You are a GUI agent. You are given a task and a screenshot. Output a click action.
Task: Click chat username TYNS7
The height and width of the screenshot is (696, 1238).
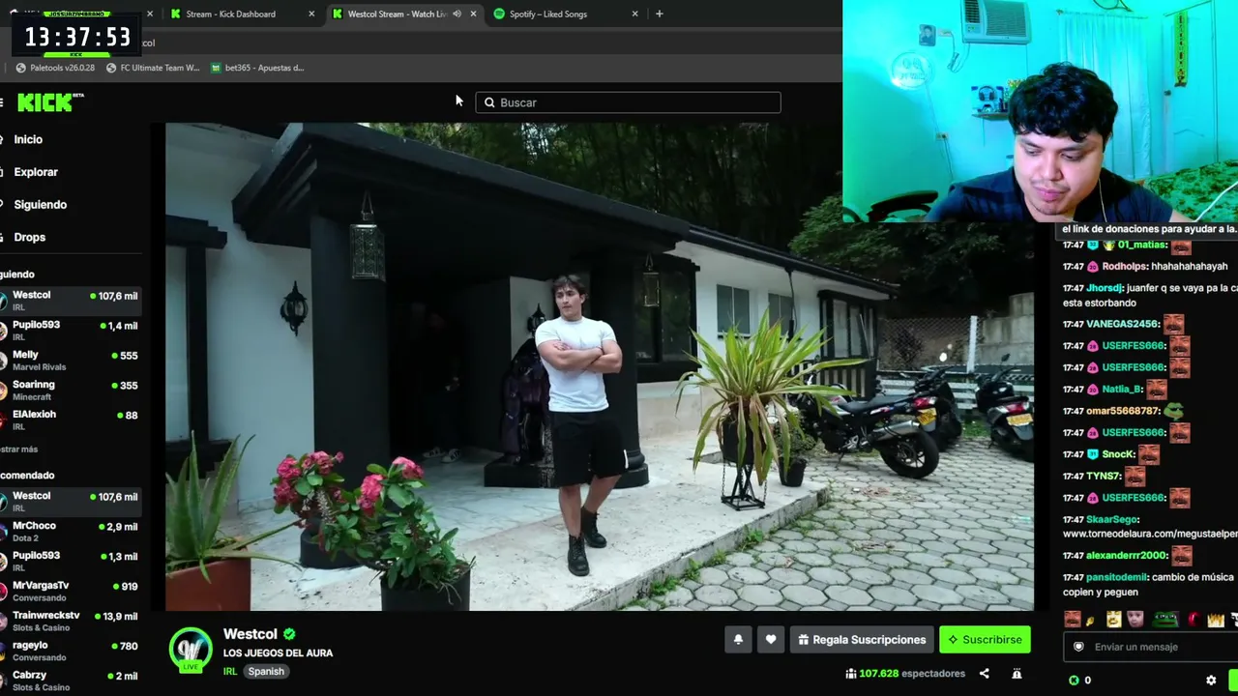tap(1103, 476)
